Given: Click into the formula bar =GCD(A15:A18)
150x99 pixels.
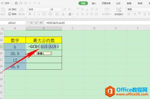Looking at the screenshot, I should click(97, 23).
